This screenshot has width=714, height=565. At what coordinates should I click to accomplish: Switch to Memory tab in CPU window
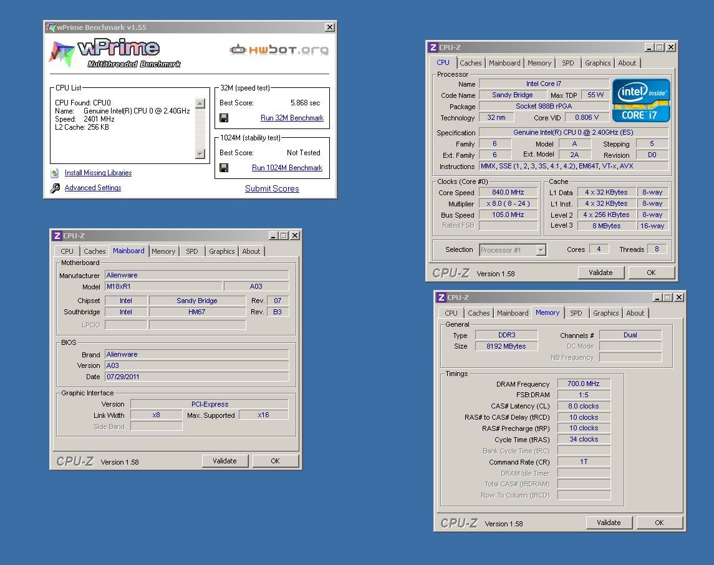(539, 63)
